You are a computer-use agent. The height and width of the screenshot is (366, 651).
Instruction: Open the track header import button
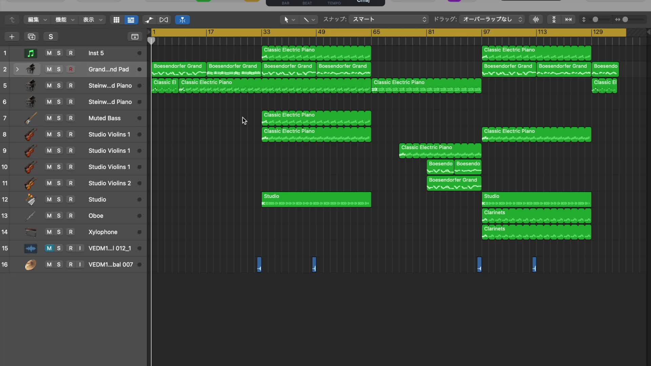click(135, 37)
